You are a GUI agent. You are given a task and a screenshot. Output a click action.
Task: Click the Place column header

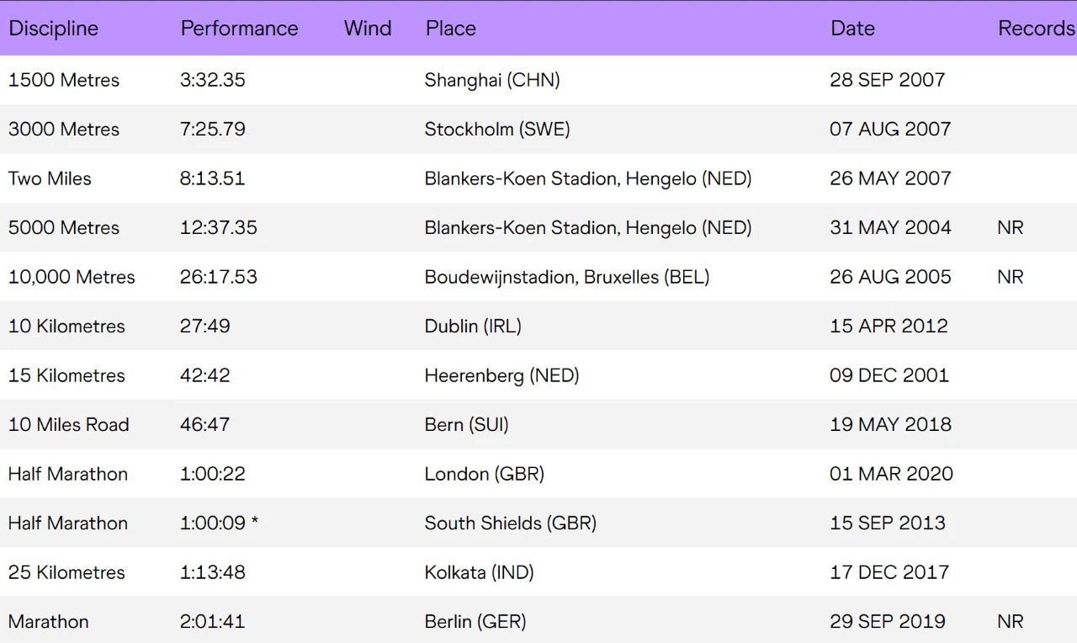pyautogui.click(x=450, y=29)
